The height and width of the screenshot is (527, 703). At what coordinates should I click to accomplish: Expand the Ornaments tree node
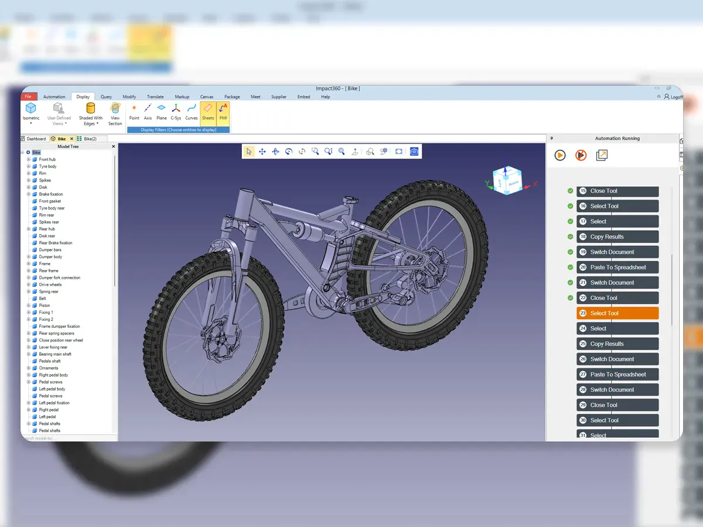(28, 368)
